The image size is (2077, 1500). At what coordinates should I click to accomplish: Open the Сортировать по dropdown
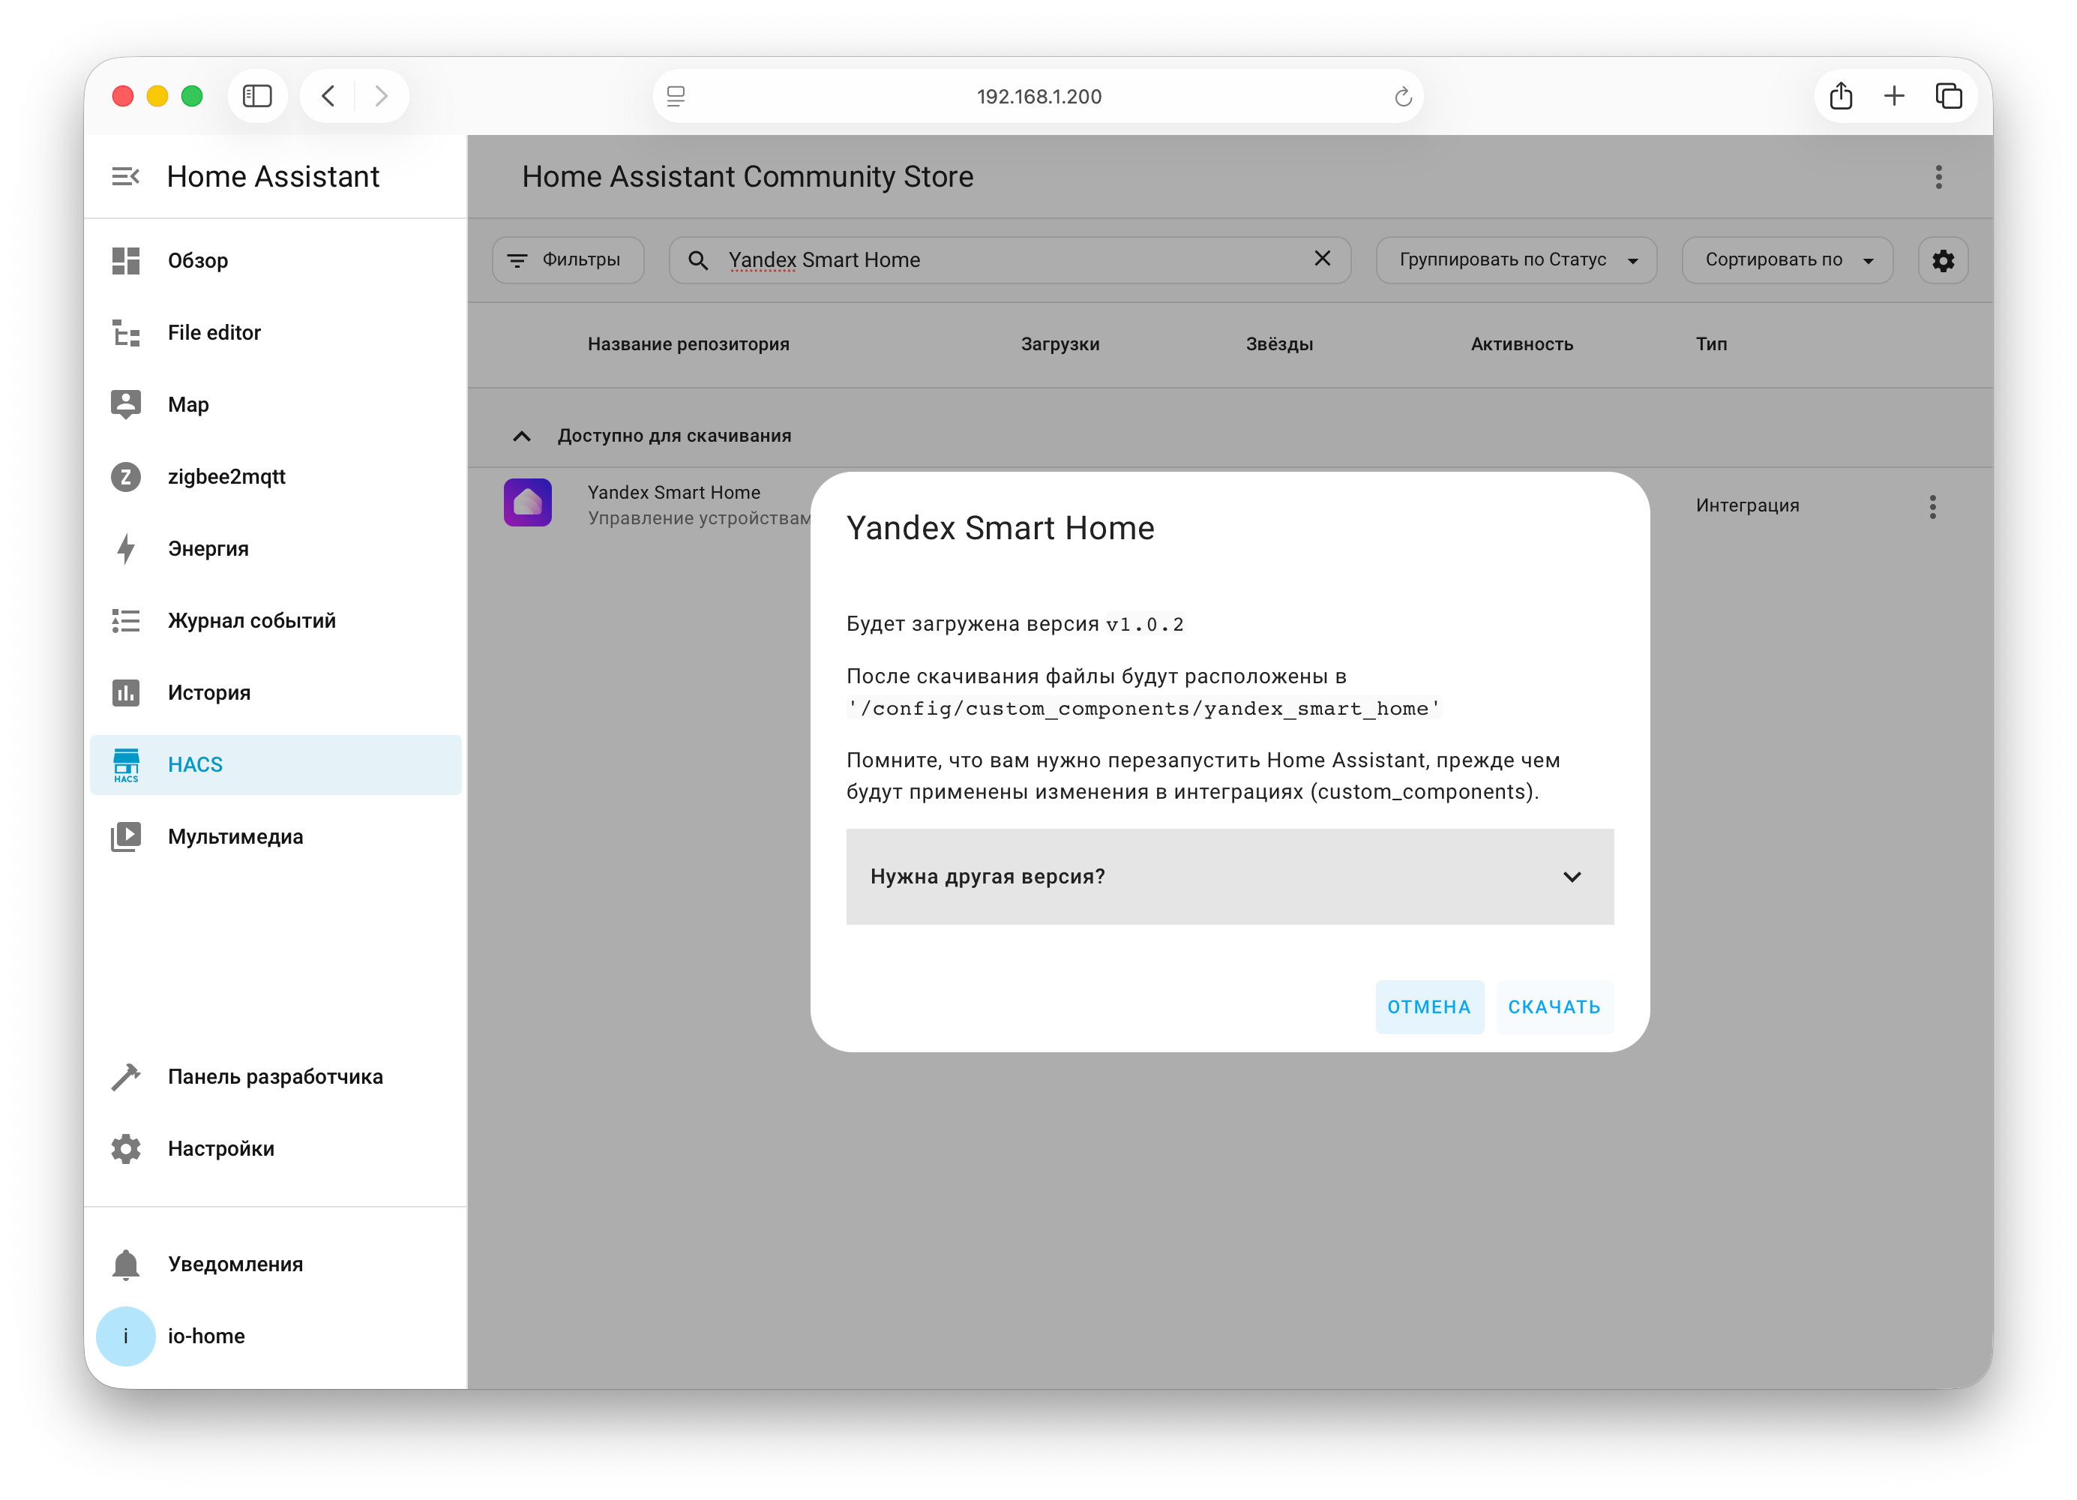point(1787,260)
